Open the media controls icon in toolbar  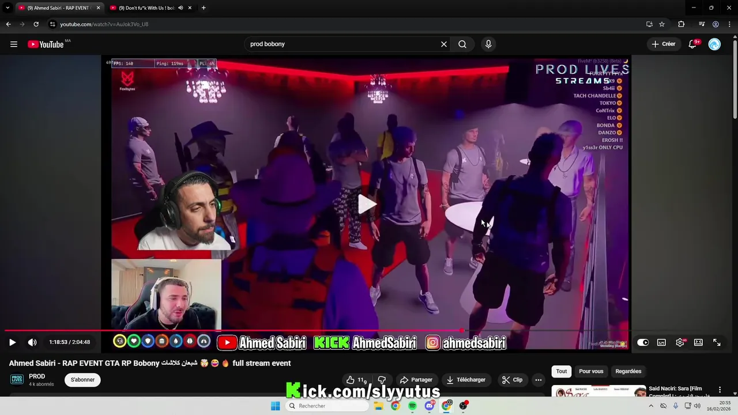[701, 24]
